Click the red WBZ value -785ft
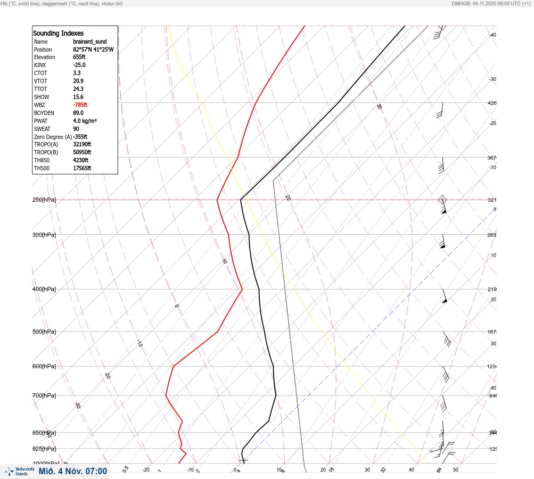 coord(80,105)
